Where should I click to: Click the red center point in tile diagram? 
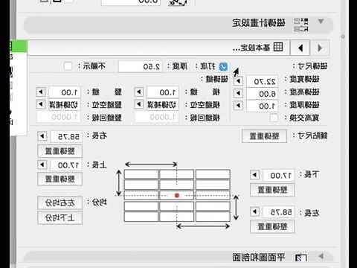pos(177,196)
